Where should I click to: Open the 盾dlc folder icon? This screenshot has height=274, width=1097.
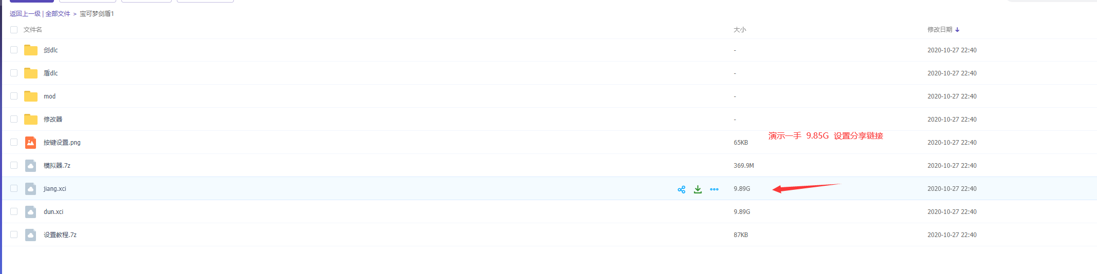click(x=31, y=73)
